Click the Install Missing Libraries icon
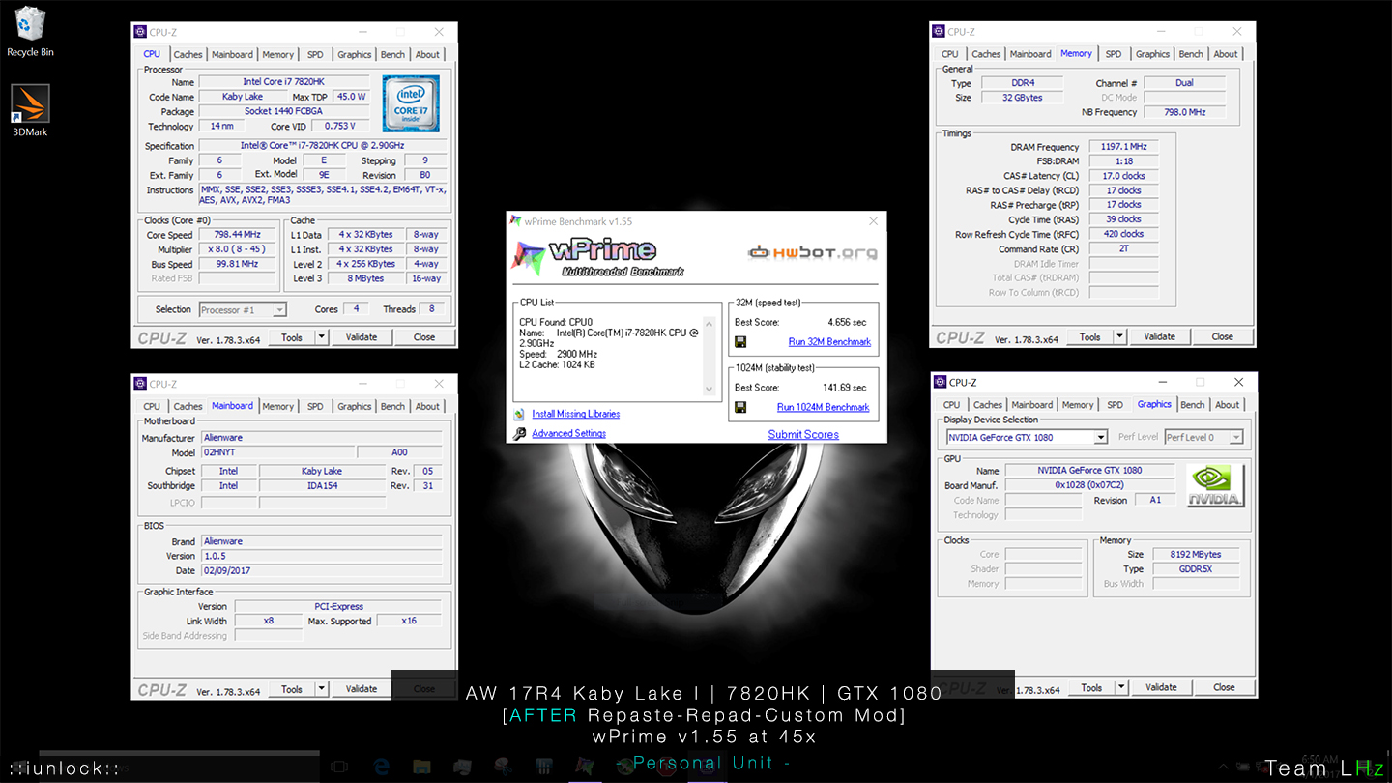The image size is (1392, 783). 520,414
